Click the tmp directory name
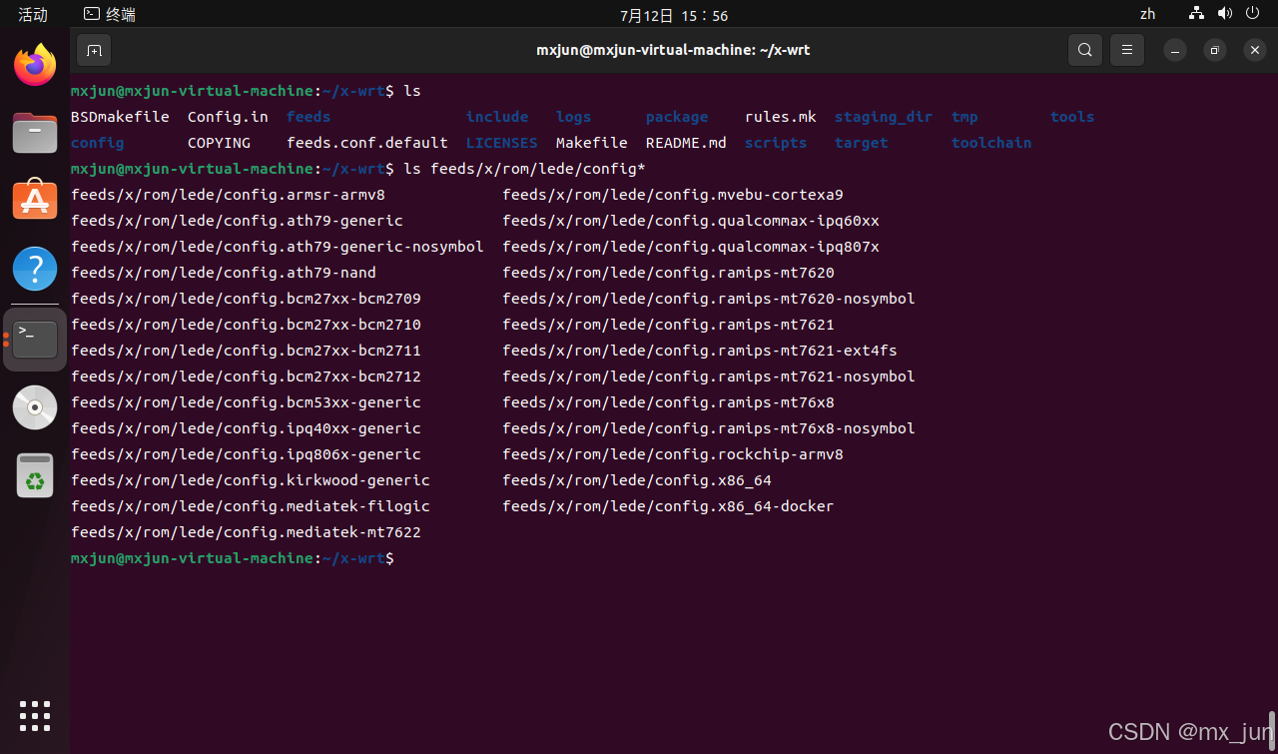Screen dimensions: 1278x754 coord(964,117)
